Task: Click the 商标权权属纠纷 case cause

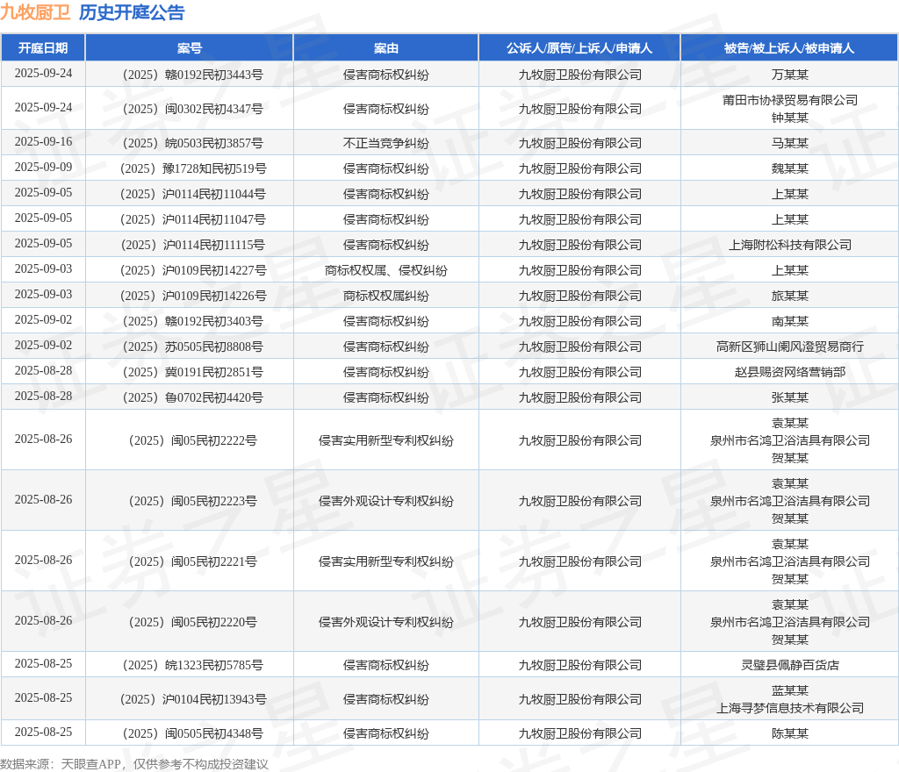Action: pos(386,297)
